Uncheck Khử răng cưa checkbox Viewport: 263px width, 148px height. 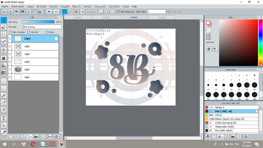pyautogui.click(x=118, y=12)
